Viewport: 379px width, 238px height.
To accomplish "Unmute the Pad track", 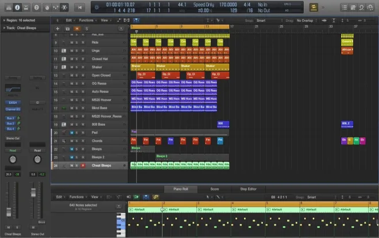I will pos(72,132).
